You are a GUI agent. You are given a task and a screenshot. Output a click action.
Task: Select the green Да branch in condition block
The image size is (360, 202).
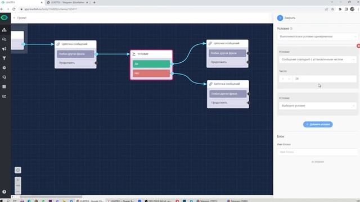click(151, 64)
